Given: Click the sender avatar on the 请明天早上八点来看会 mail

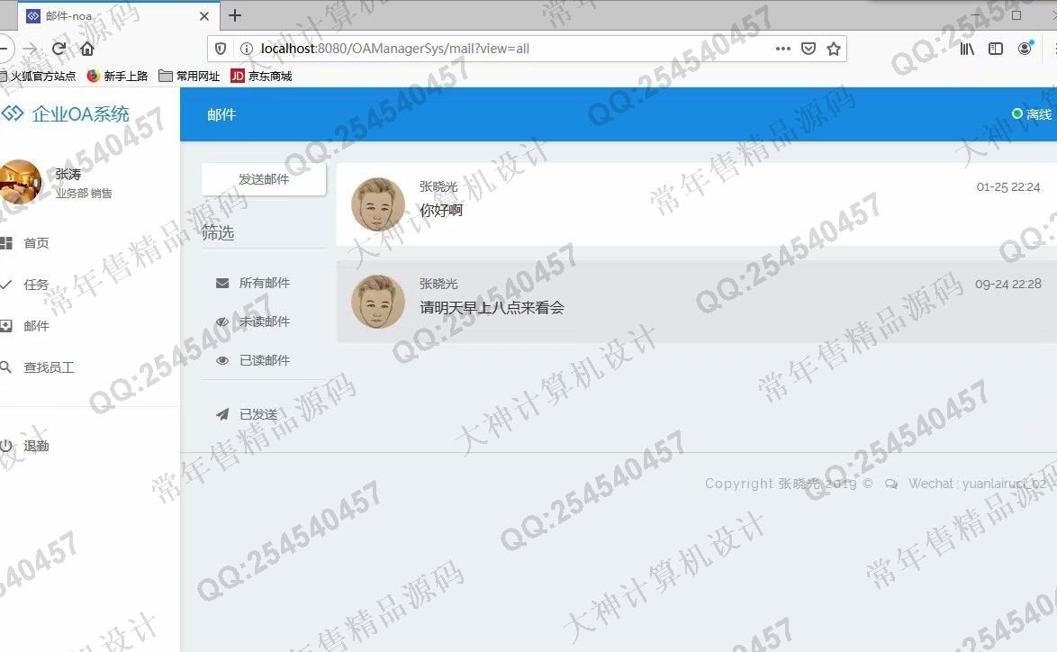Looking at the screenshot, I should 378,302.
